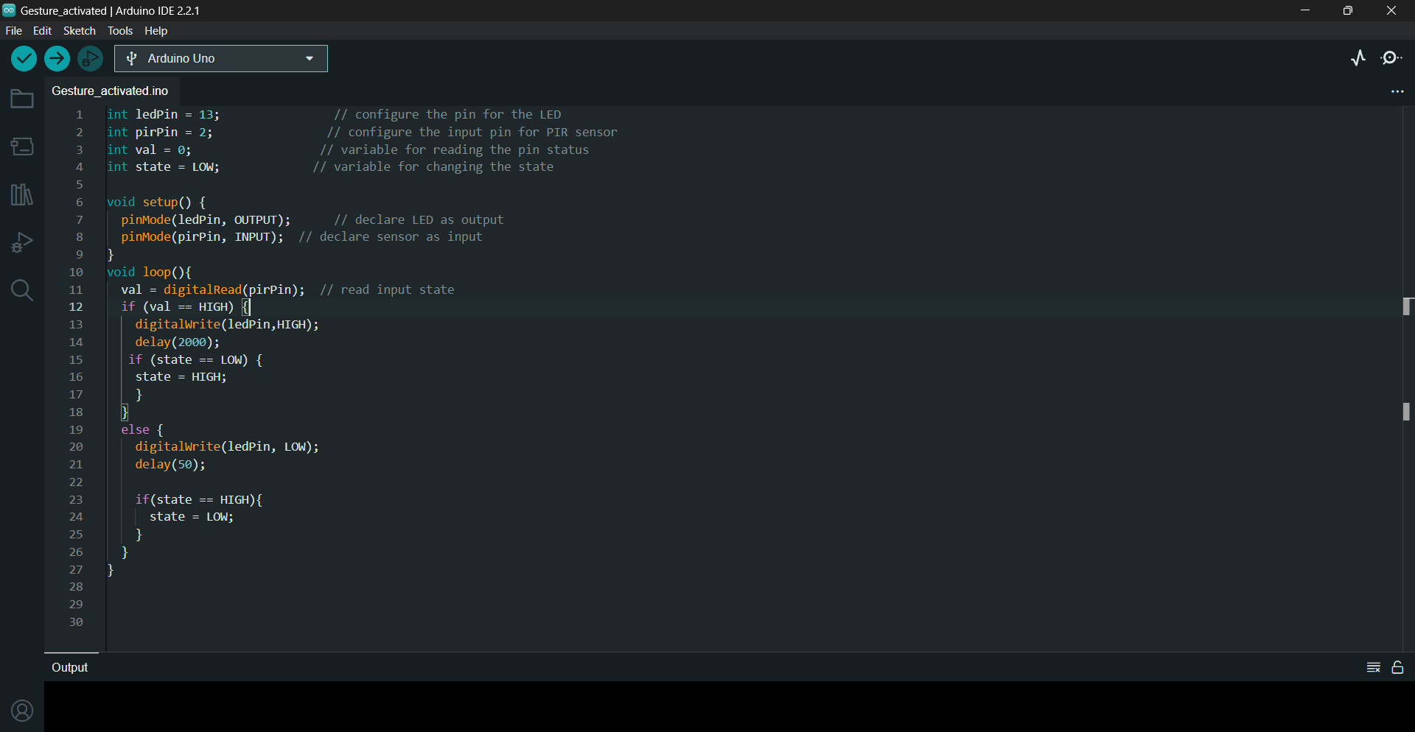Click 'pinMode(pirPin, INPUT);' statement

click(203, 237)
